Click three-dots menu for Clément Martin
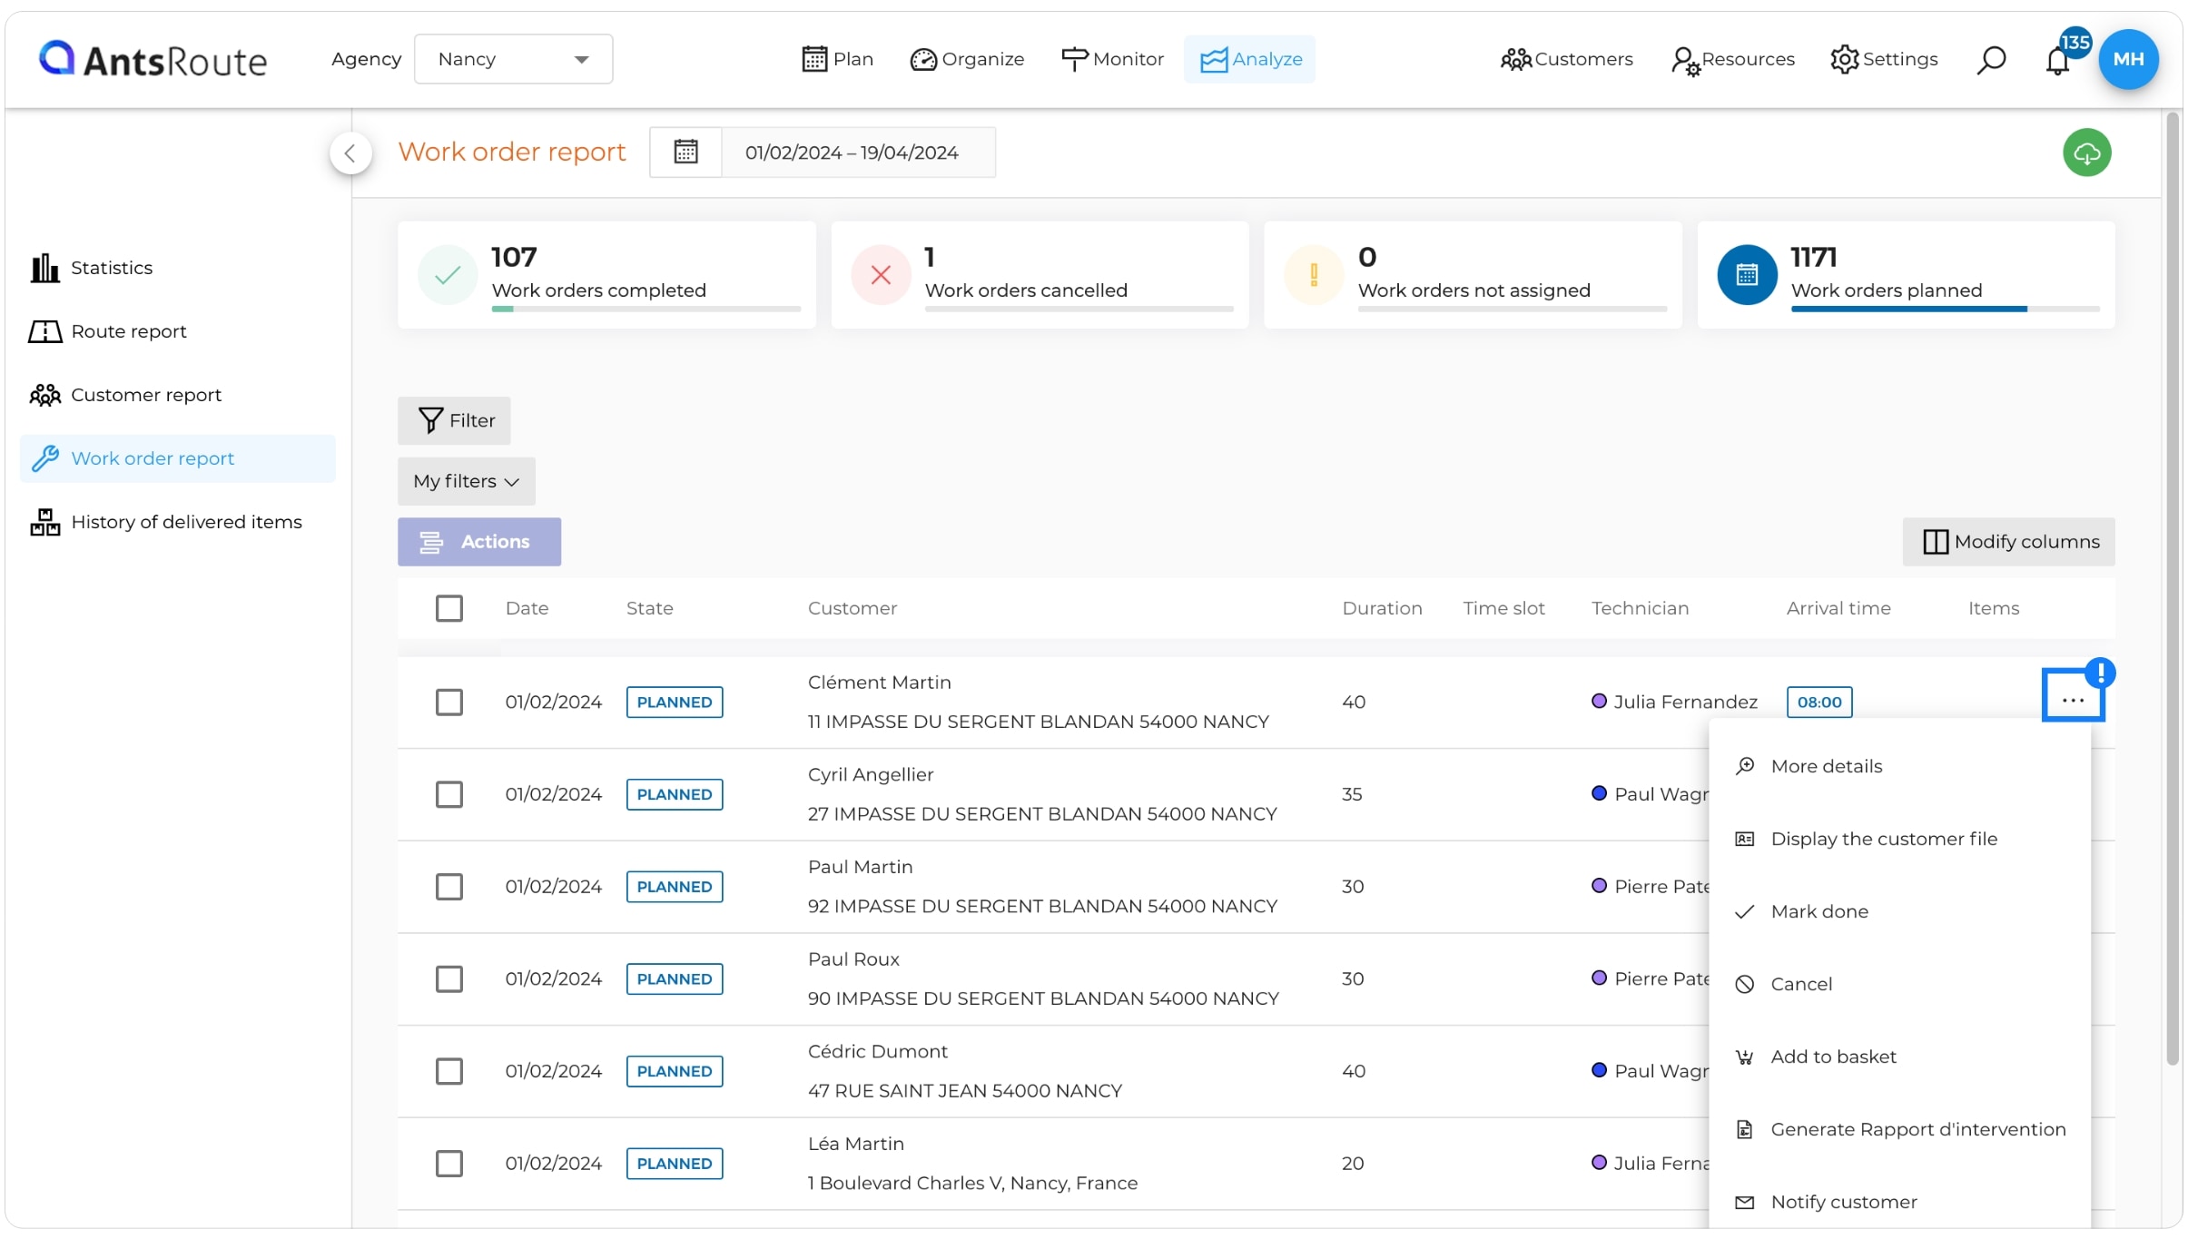This screenshot has width=2188, height=1239. point(2073,700)
